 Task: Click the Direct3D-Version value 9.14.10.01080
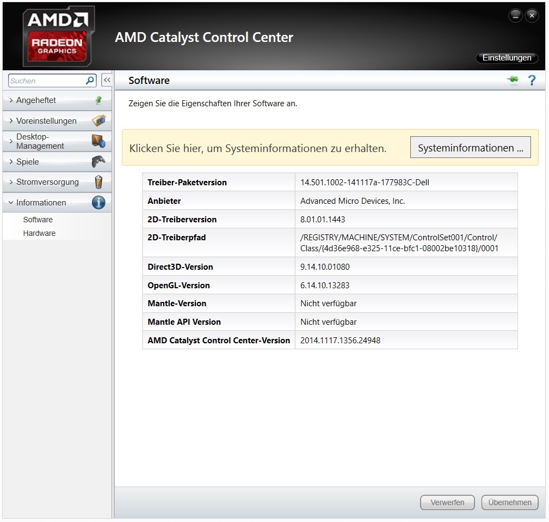tap(325, 267)
